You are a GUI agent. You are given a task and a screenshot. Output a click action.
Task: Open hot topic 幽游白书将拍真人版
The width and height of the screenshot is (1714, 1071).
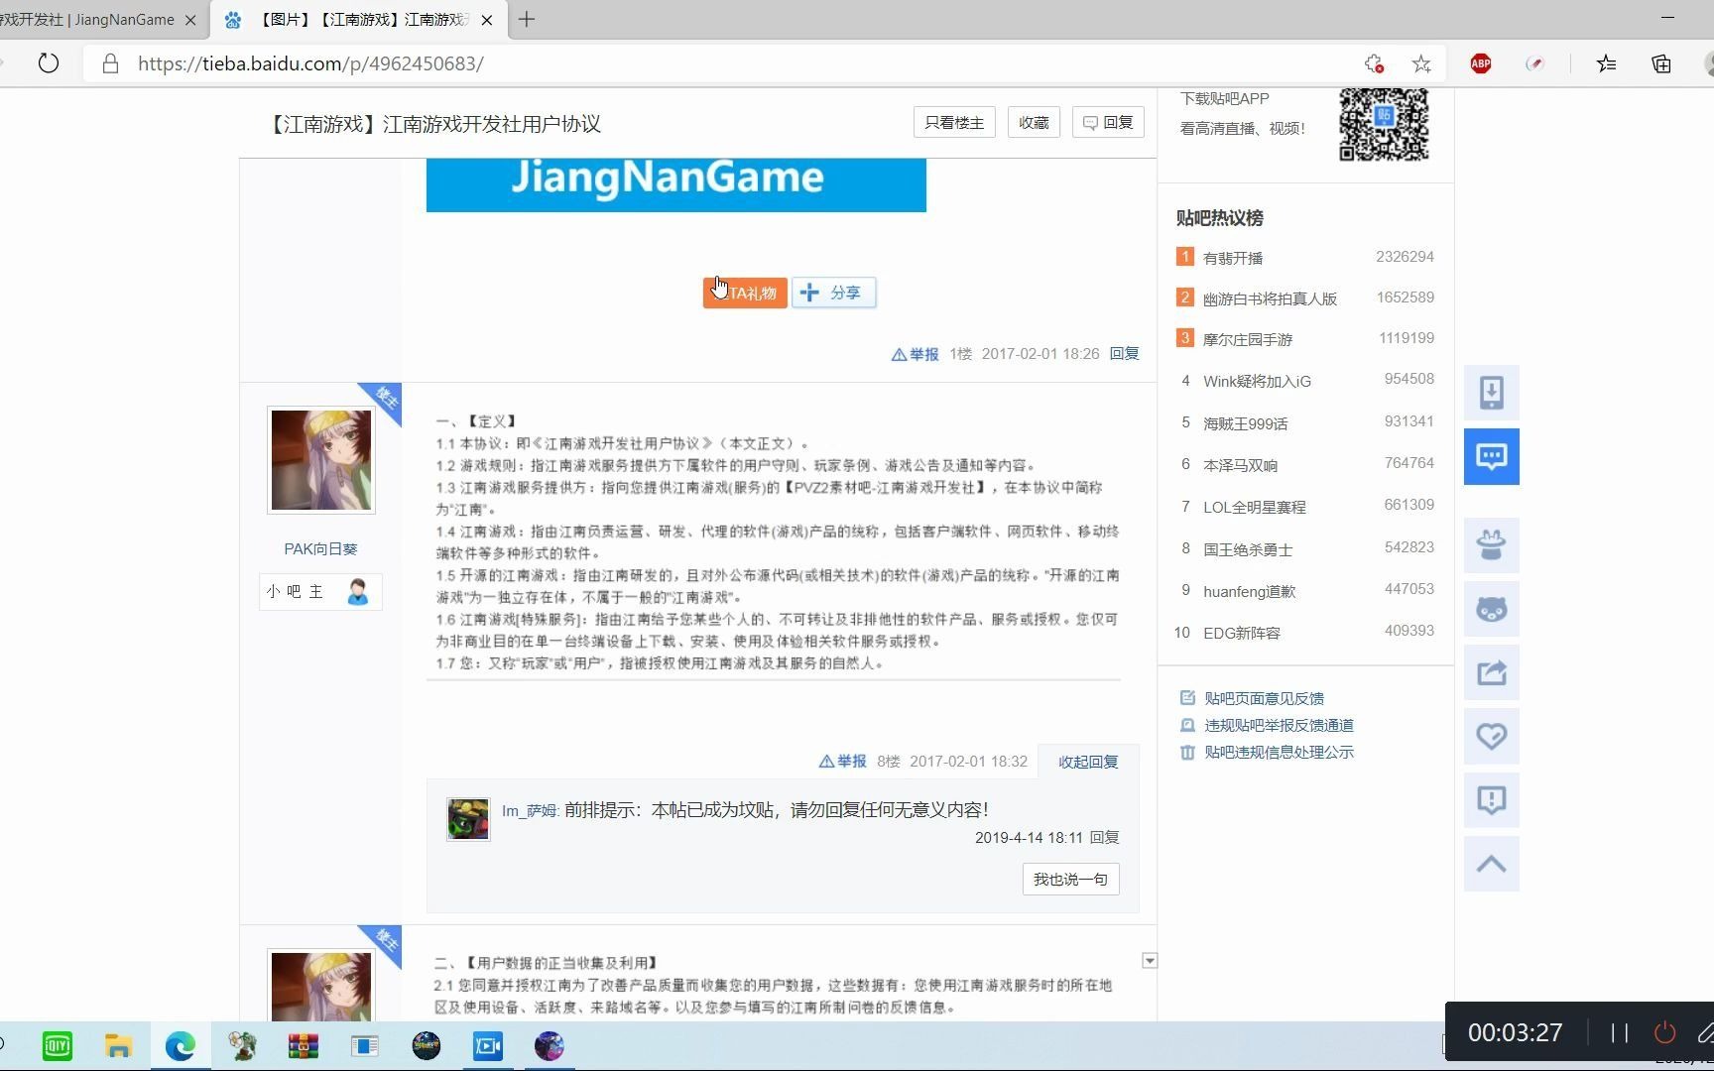[1270, 298]
